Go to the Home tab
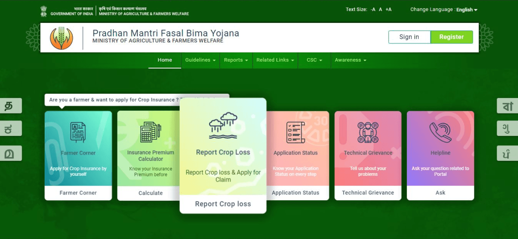Screen dimensions: 518x239 point(165,60)
